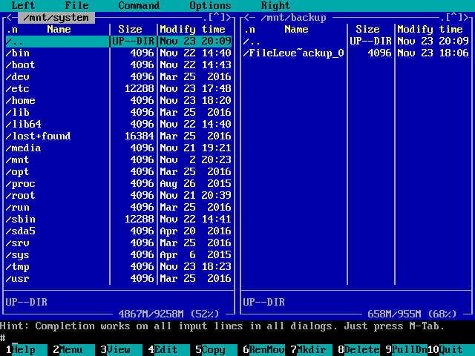The height and width of the screenshot is (356, 475).
Task: Select the /run directory row
Action: pyautogui.click(x=119, y=207)
